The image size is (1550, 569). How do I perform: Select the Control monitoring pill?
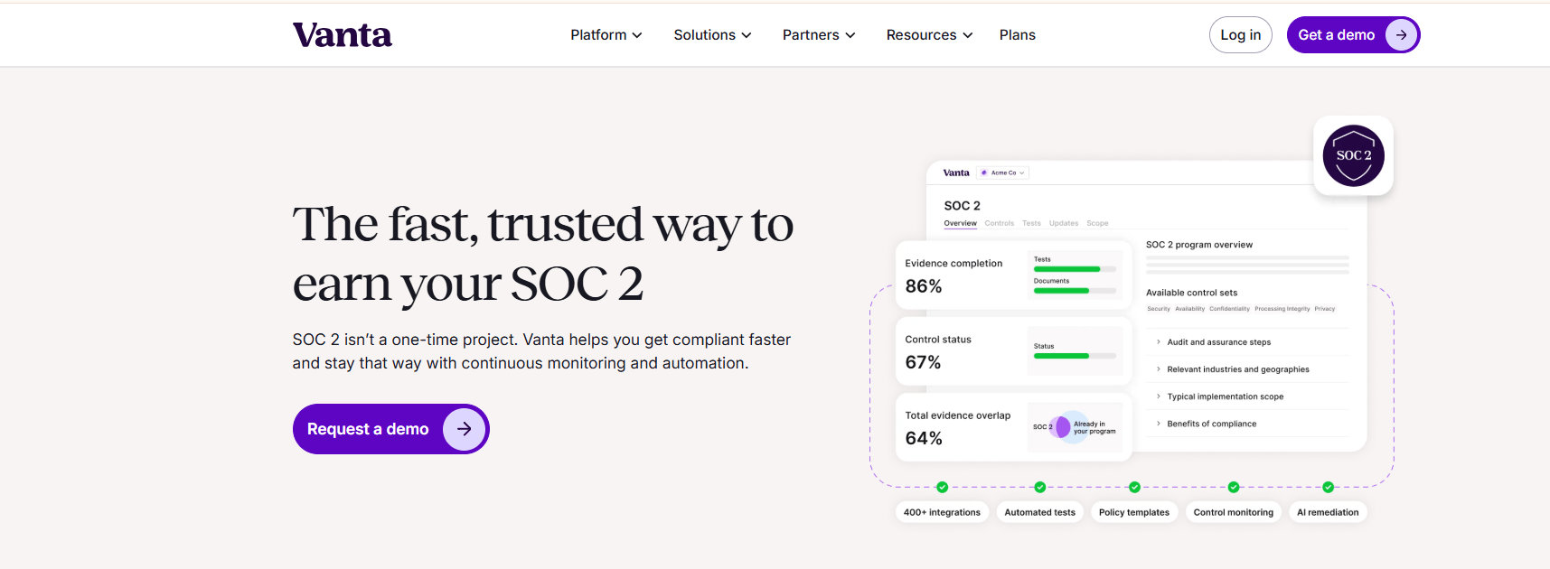1233,512
